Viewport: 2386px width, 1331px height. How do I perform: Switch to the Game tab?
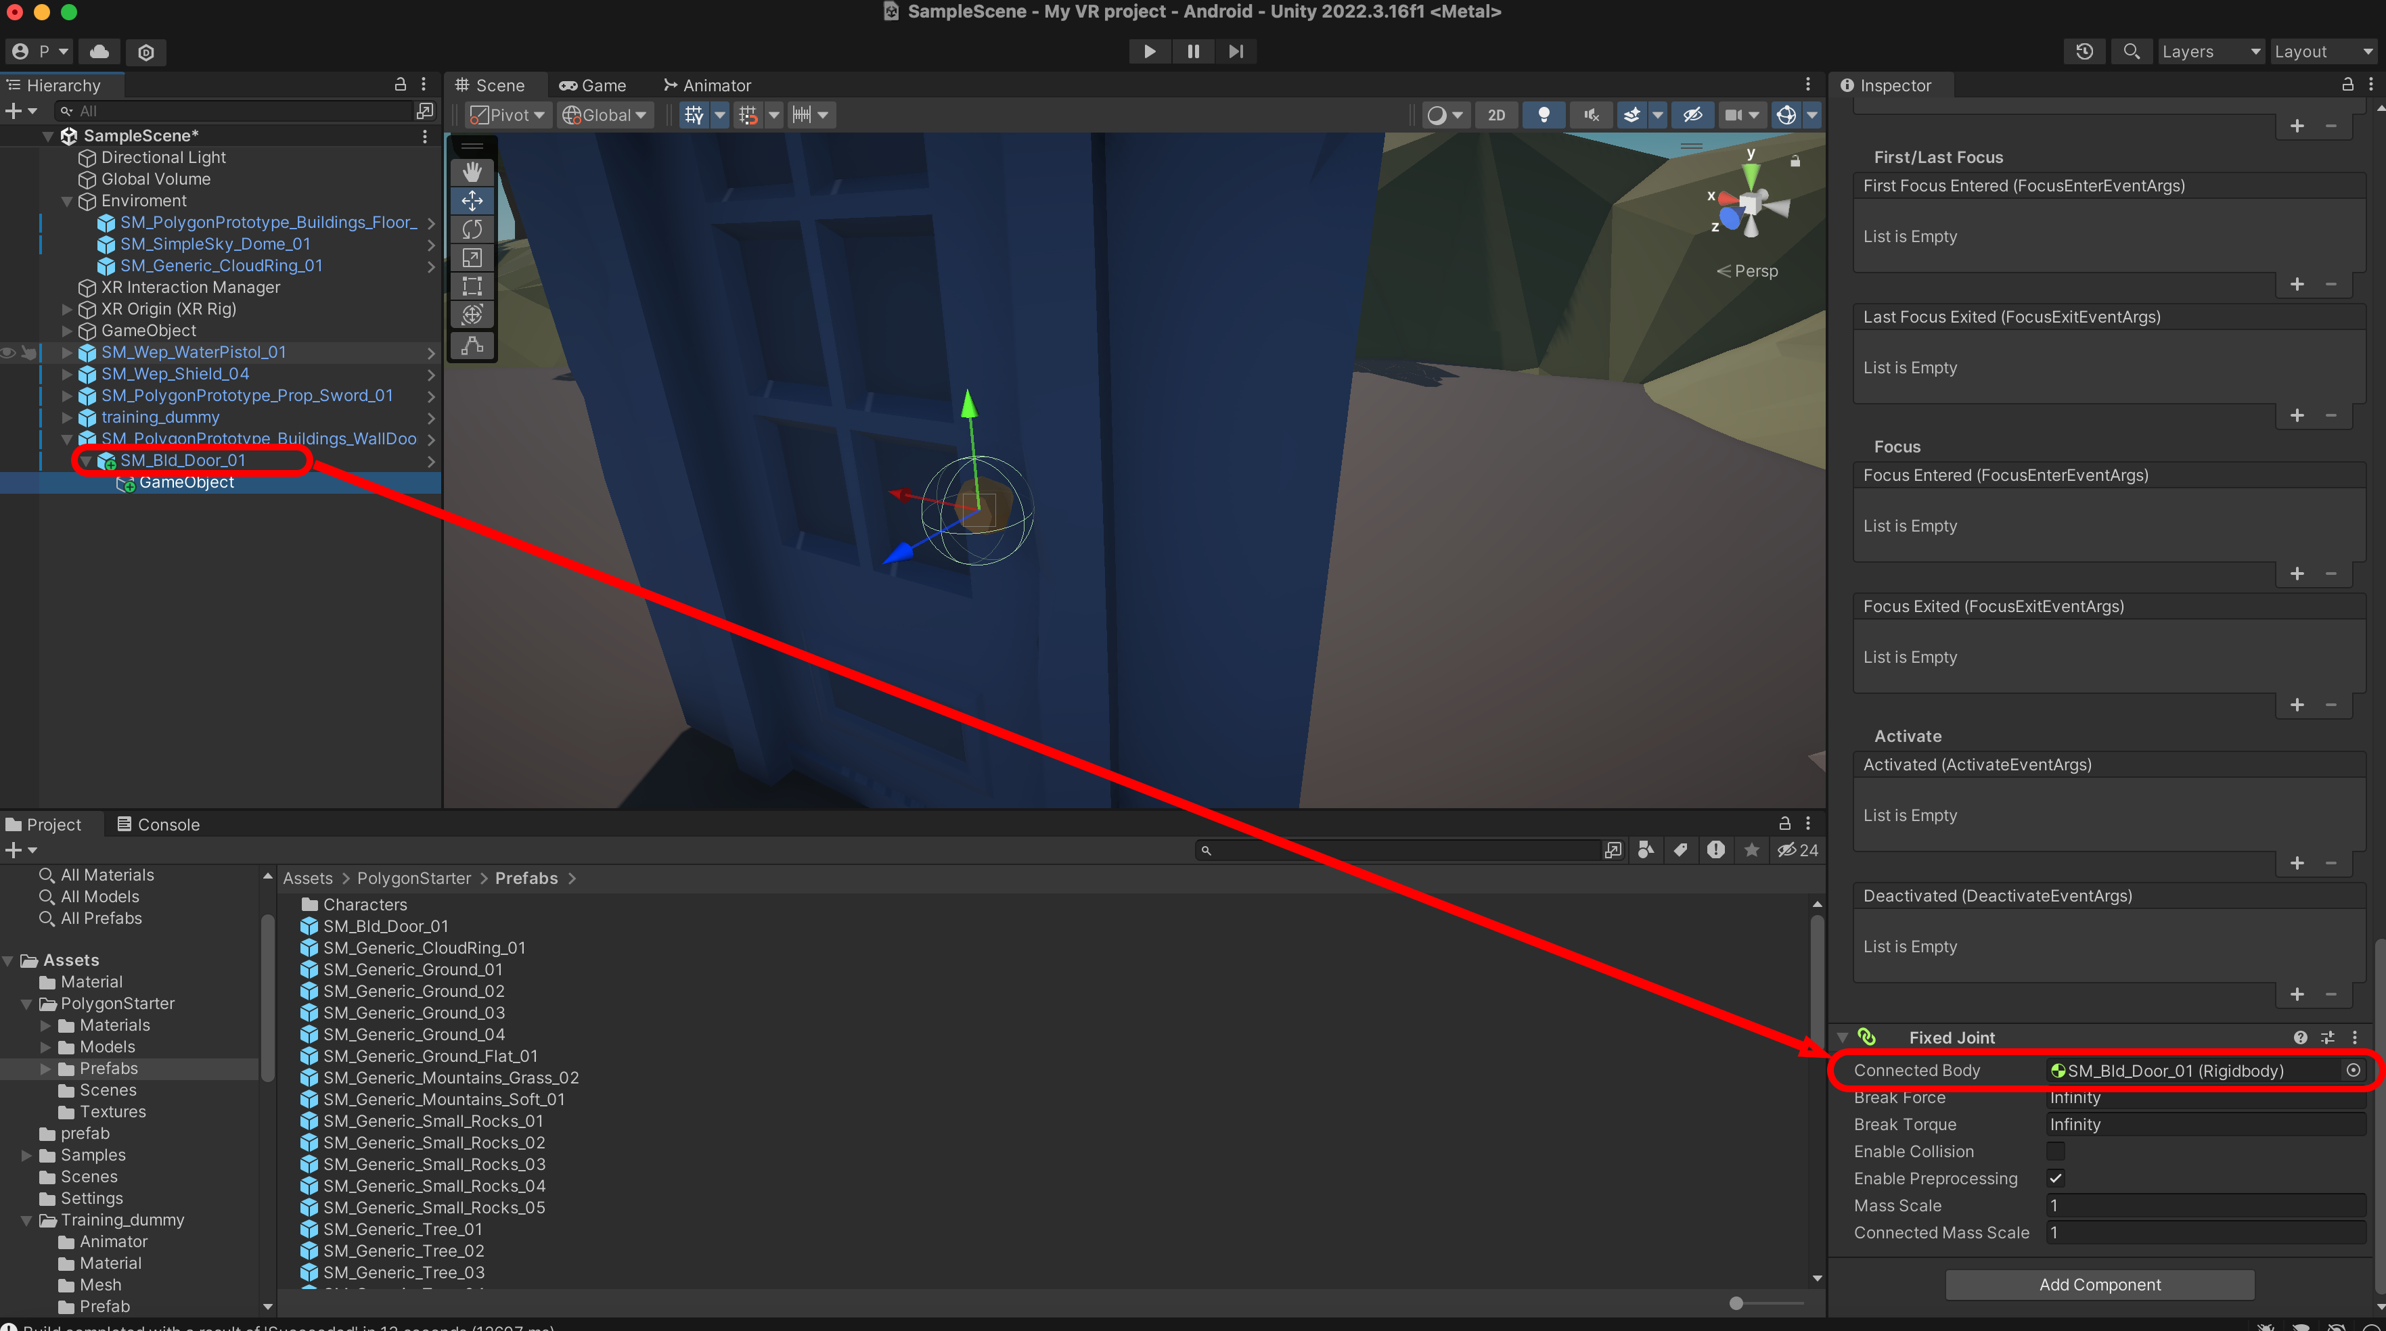pyautogui.click(x=593, y=85)
